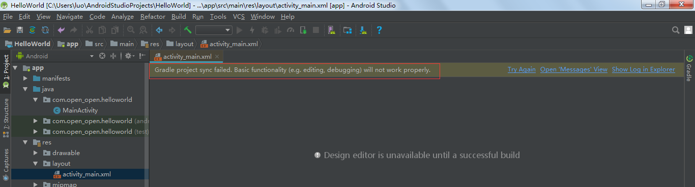The width and height of the screenshot is (695, 187).
Task: Click the Search Everywhere magnifier icon
Action: (676, 30)
